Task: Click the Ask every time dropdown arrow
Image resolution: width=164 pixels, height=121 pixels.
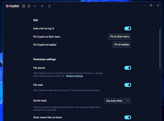Action: [x=128, y=101]
